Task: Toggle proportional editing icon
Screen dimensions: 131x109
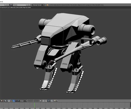Action: tap(43, 101)
